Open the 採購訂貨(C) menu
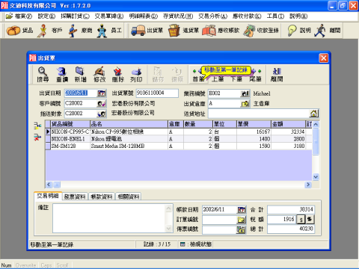Viewport: 359px width, 269px height. pyautogui.click(x=75, y=16)
